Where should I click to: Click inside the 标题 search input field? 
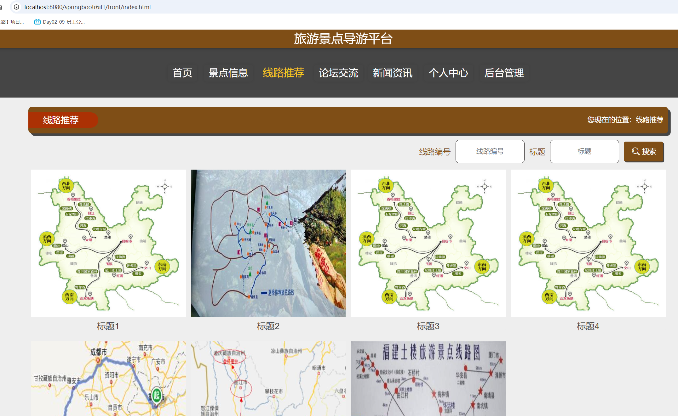tap(584, 152)
